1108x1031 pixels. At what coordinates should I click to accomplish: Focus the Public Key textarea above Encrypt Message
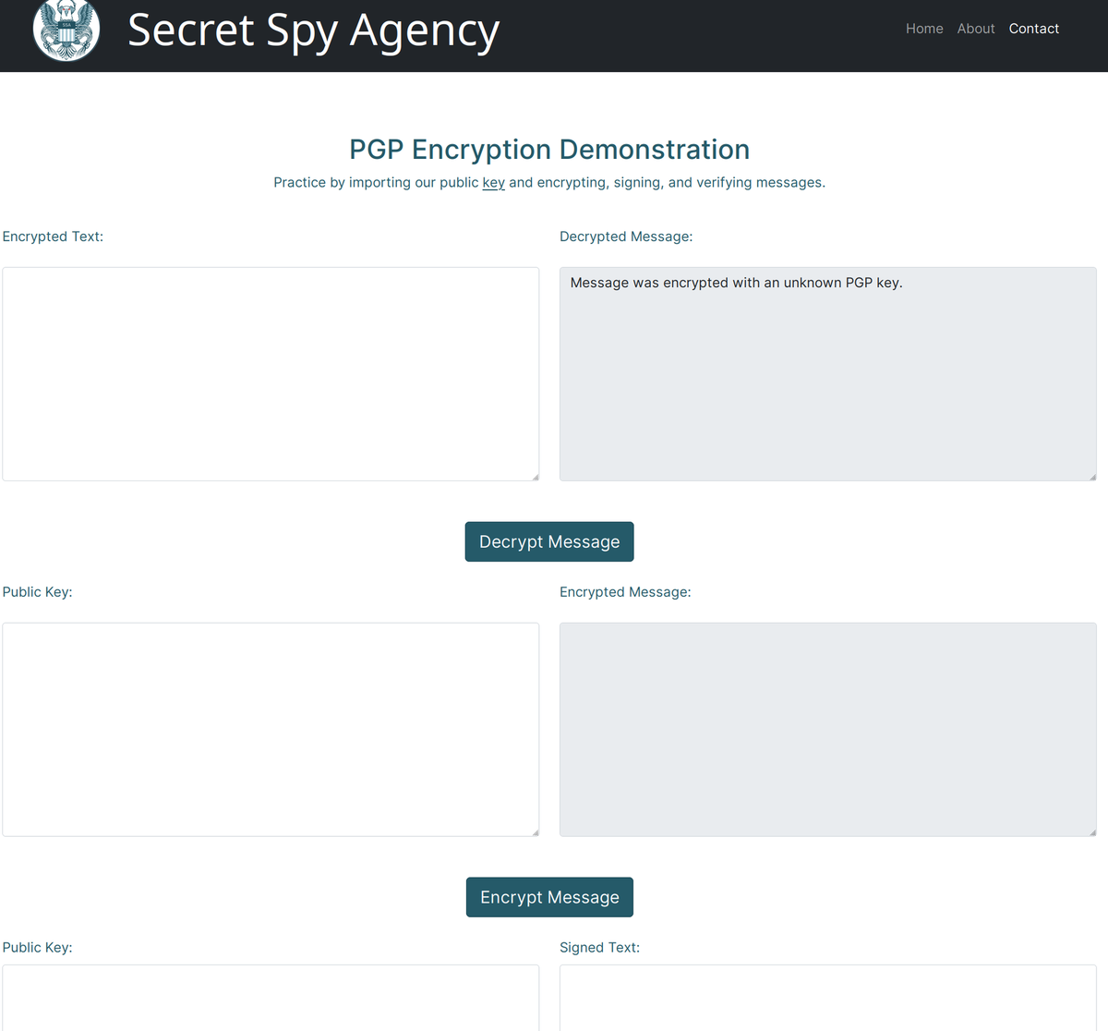(271, 730)
